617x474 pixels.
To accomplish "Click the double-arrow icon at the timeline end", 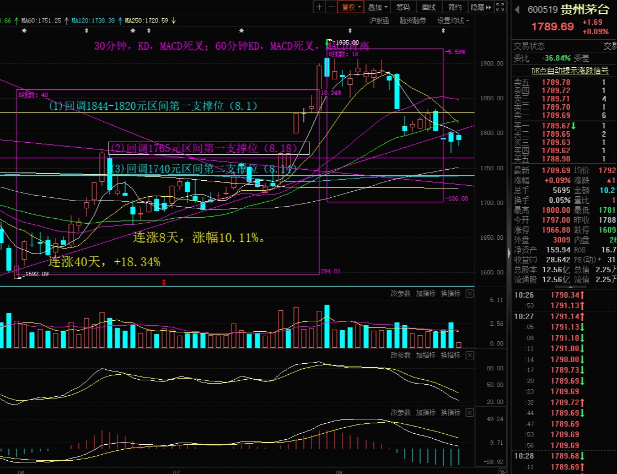I will click(x=502, y=471).
